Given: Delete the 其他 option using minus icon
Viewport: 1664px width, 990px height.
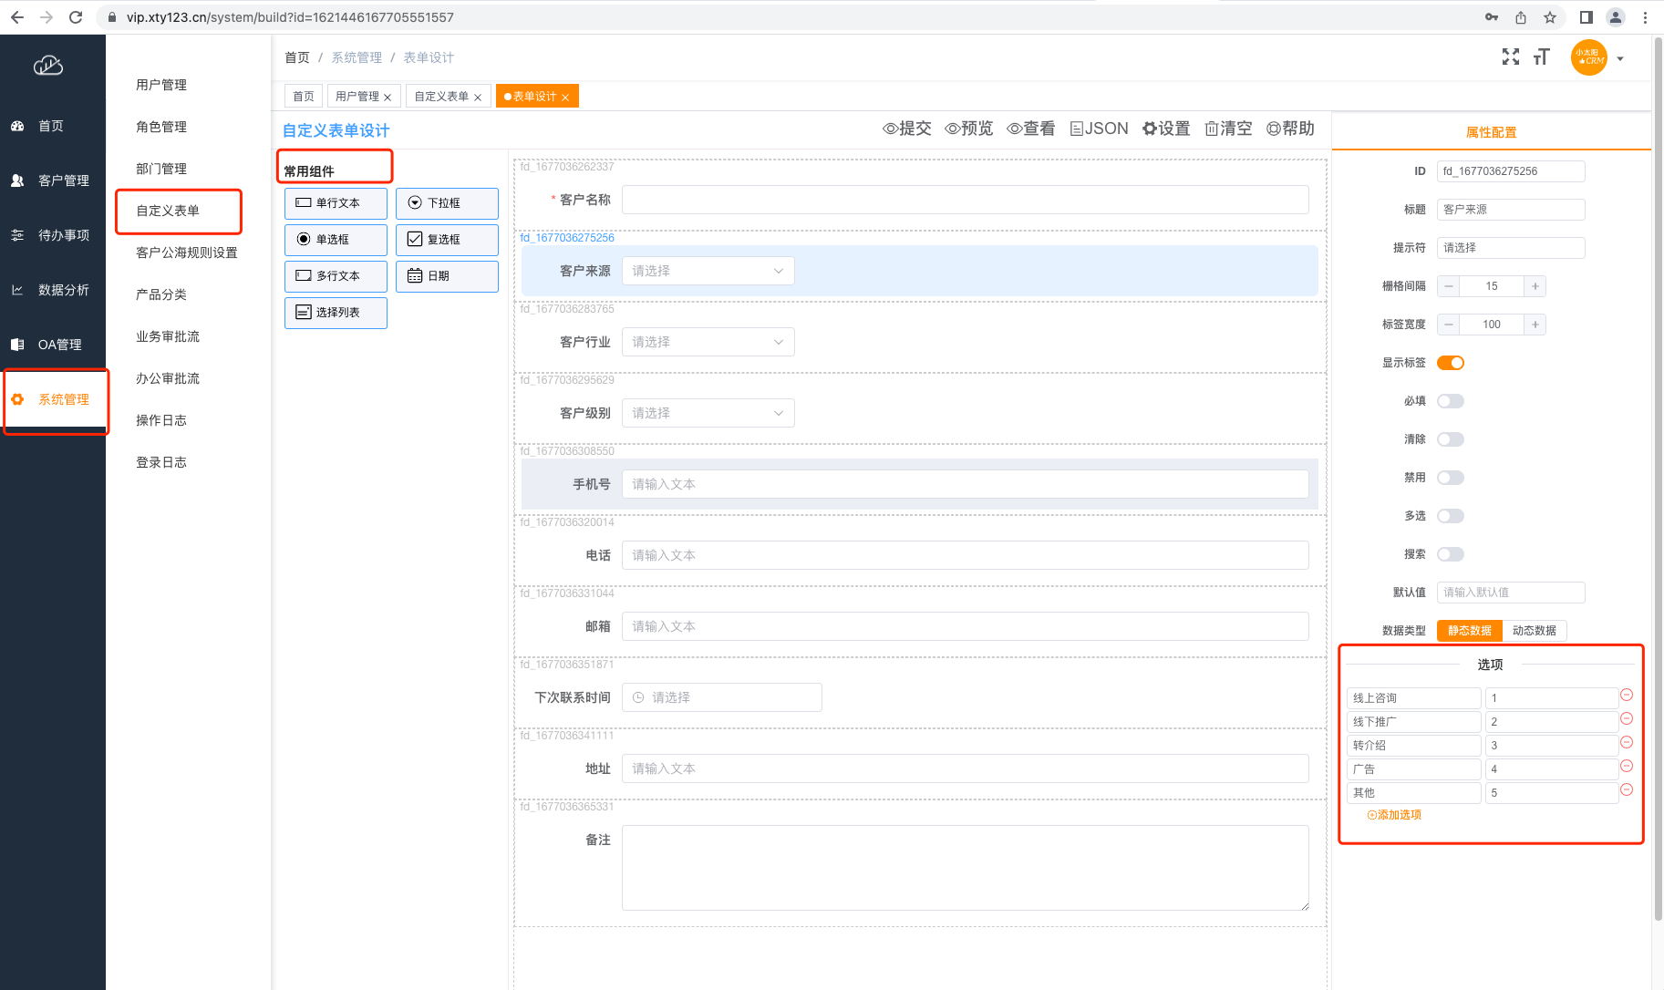Looking at the screenshot, I should [x=1627, y=790].
